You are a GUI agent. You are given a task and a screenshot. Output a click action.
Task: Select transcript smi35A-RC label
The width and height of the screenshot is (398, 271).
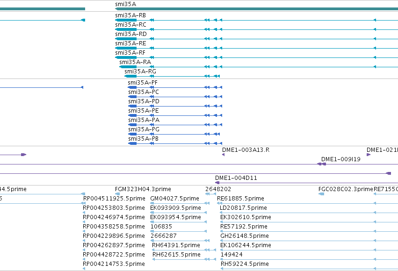(x=131, y=25)
